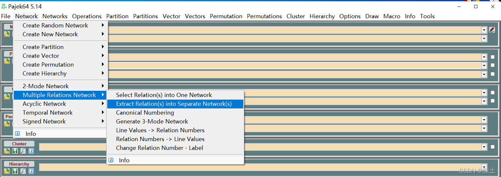Click the Cluster panel label button
The height and width of the screenshot is (177, 501).
(19, 144)
